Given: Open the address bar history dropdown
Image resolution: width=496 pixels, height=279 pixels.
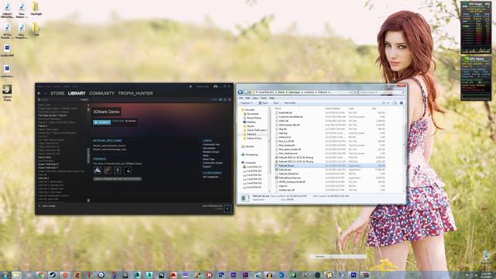Looking at the screenshot, I should [x=350, y=92].
